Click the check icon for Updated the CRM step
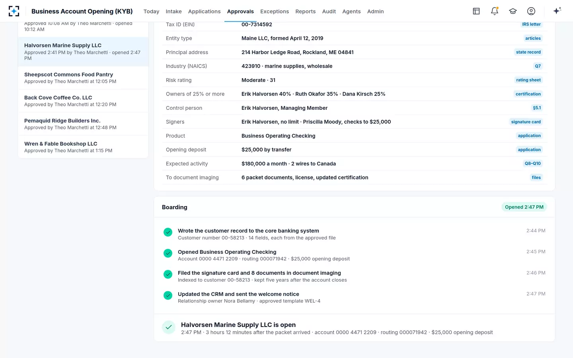The height and width of the screenshot is (358, 573). tap(168, 295)
